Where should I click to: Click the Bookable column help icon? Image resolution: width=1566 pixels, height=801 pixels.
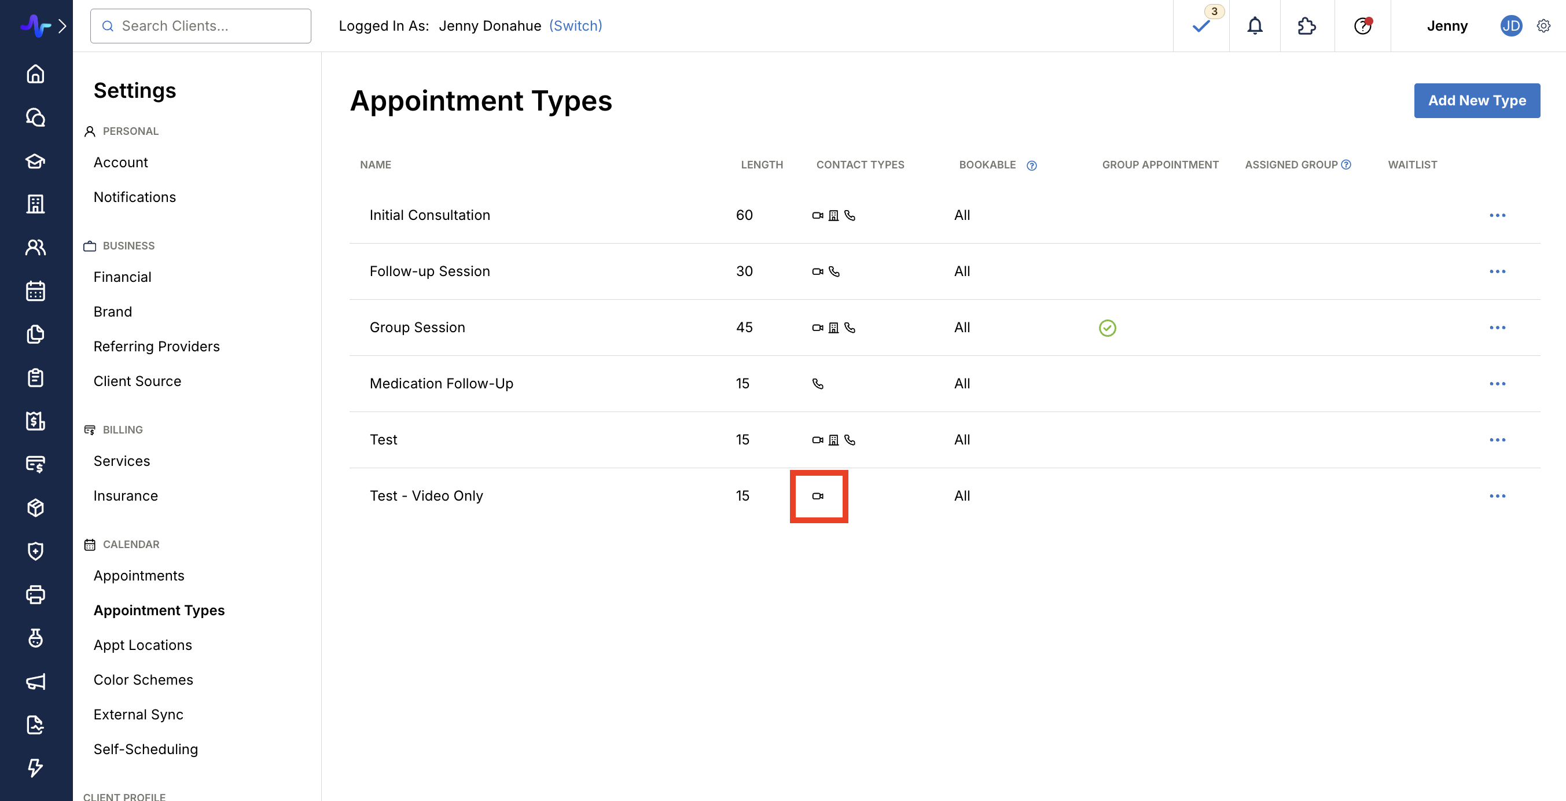(x=1032, y=166)
